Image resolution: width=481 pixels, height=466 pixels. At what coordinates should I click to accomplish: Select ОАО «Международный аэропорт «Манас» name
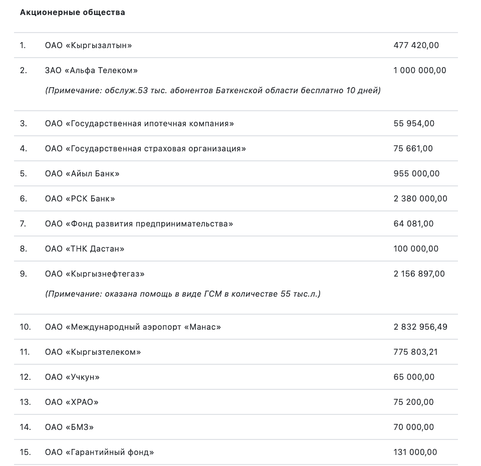tap(133, 327)
